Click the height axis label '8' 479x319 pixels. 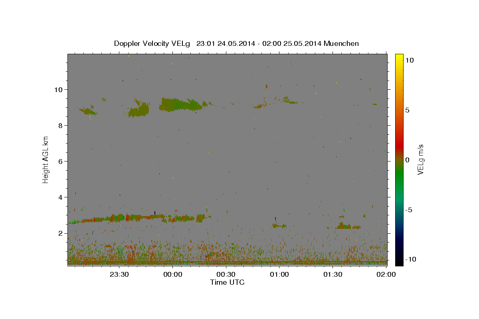point(61,126)
